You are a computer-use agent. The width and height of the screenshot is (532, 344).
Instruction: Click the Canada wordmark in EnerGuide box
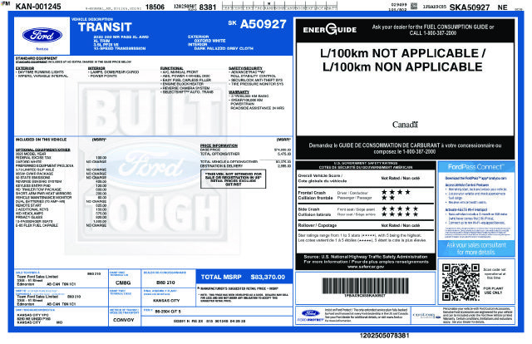coord(405,125)
